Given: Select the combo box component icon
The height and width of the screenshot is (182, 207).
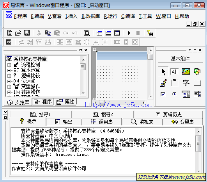Looking at the screenshot, I should (x=186, y=94).
